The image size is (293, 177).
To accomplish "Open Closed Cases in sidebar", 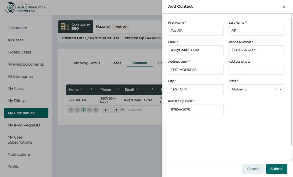I will click(19, 52).
